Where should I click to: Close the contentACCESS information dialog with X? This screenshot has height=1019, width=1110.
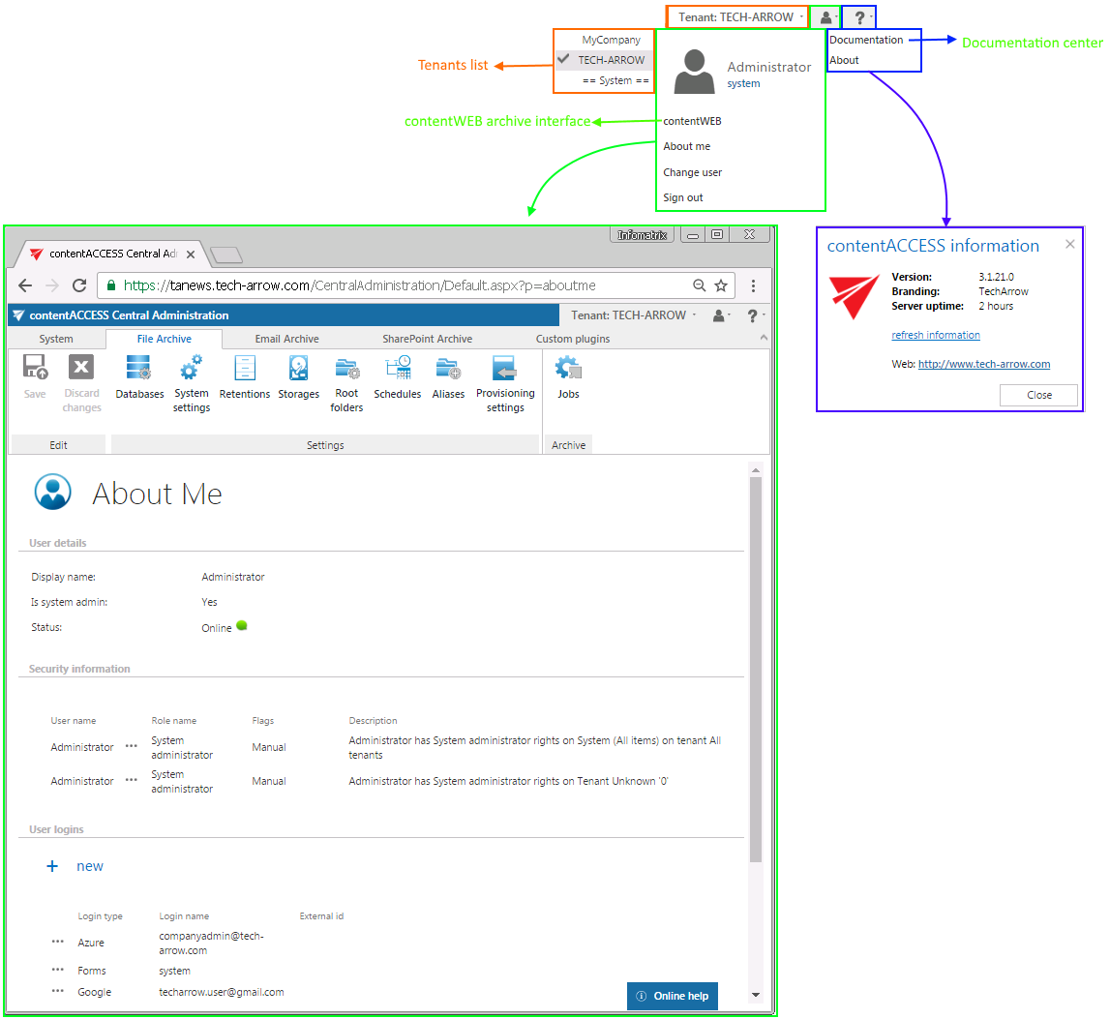[x=1069, y=244]
